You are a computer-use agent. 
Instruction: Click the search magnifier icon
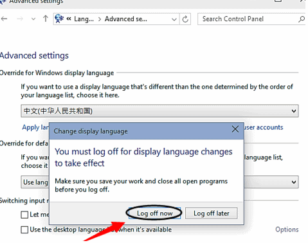tap(302, 19)
